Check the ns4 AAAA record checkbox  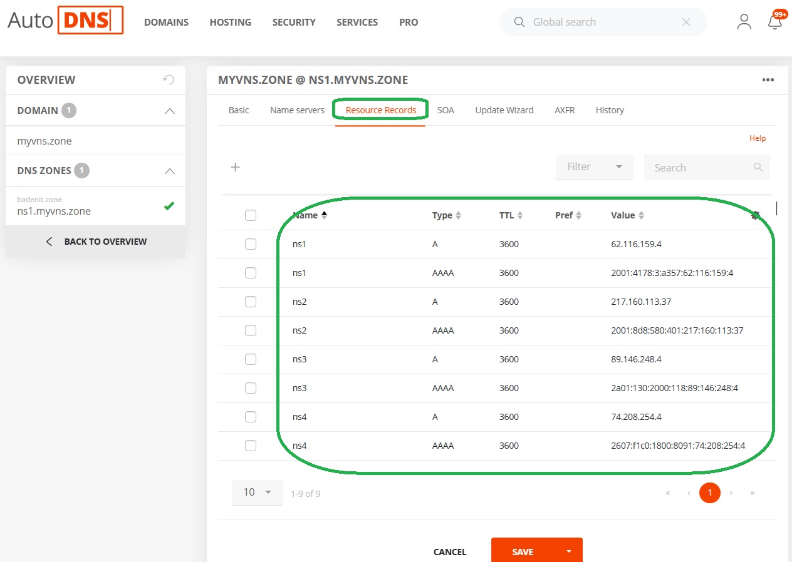251,446
